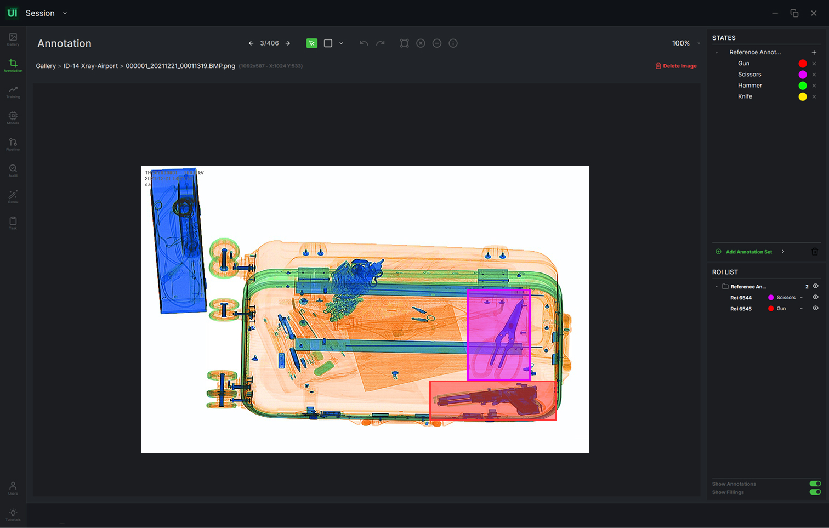Screen dimensions: 829x528
Task: Click the yellow Knife color swatch
Action: click(803, 96)
